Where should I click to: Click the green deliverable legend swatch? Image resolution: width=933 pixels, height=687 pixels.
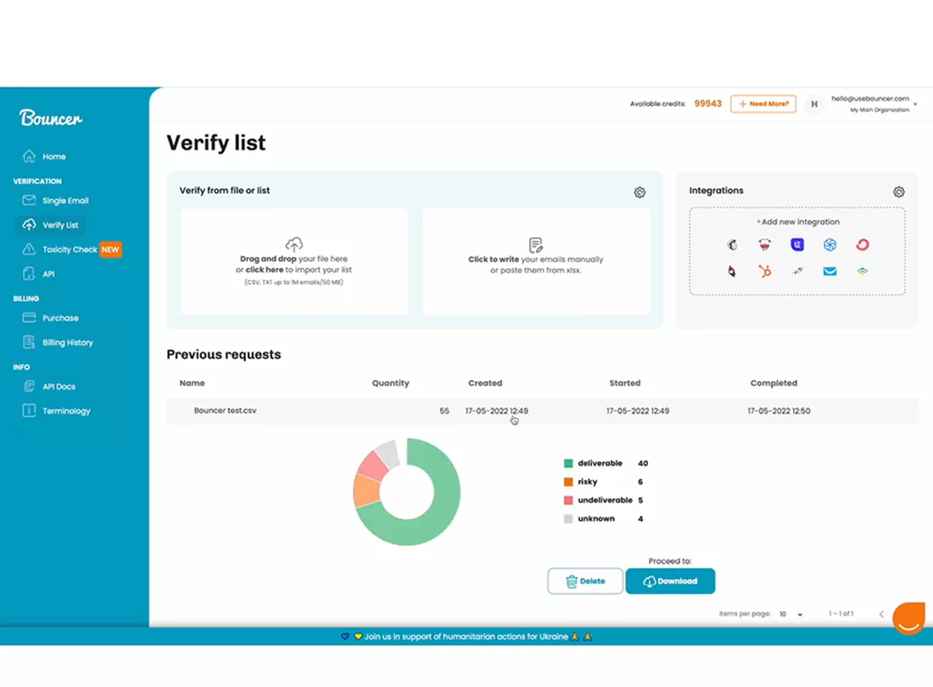coord(568,463)
